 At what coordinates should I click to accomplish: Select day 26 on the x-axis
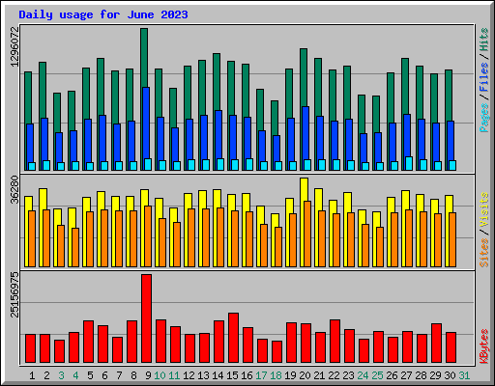[392, 375]
